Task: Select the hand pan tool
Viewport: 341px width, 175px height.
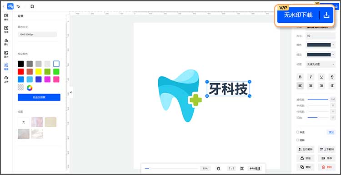Action: coord(219,169)
